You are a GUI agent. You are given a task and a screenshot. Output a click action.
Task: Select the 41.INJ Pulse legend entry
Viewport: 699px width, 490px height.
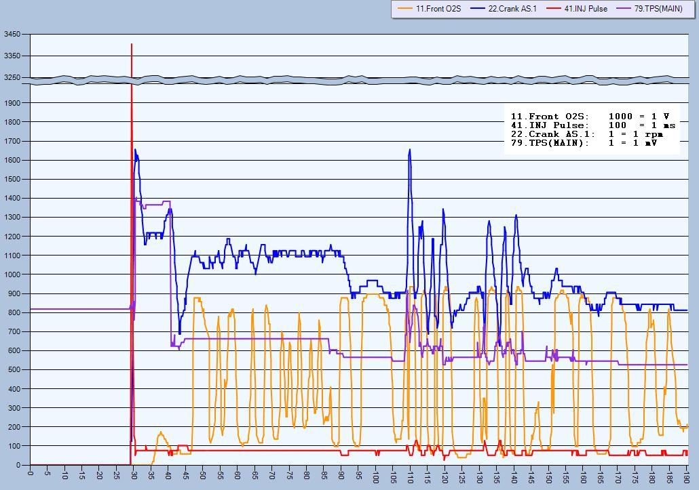pyautogui.click(x=577, y=8)
